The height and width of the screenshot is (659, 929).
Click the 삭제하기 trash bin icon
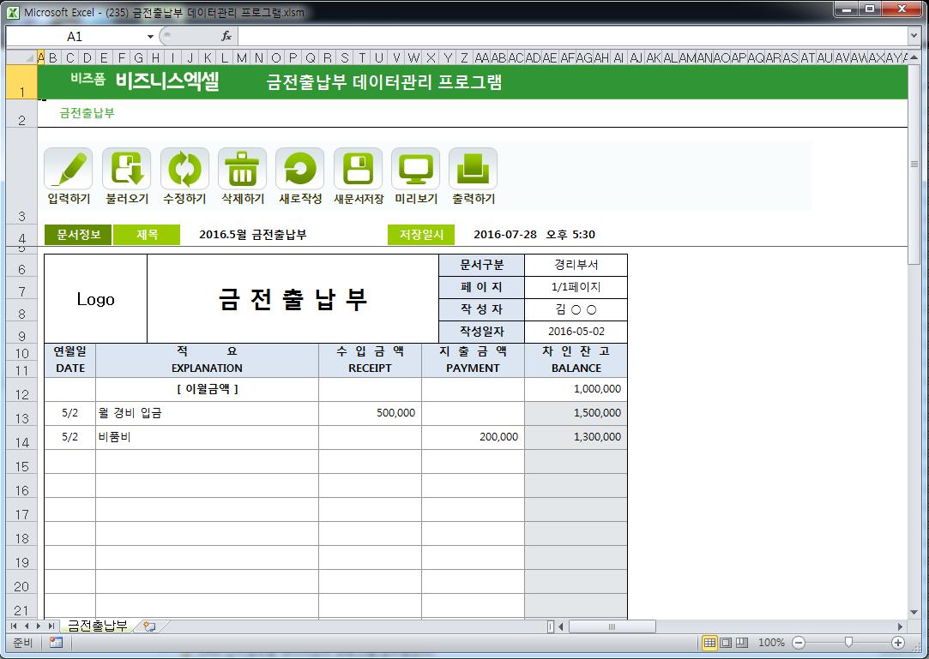242,169
